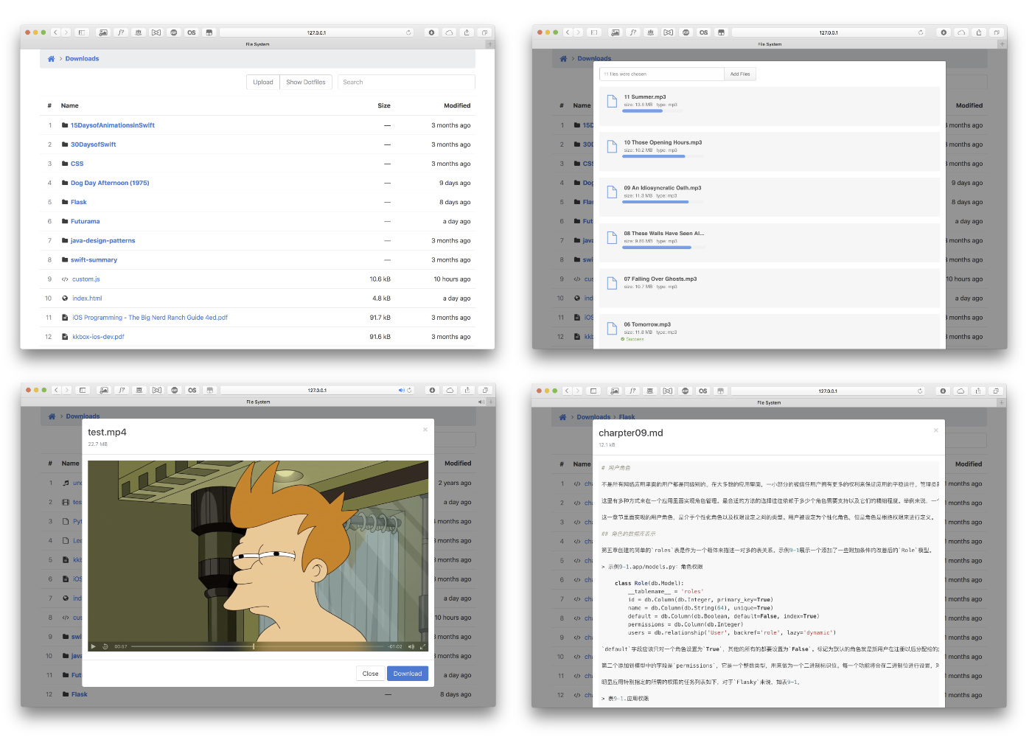The height and width of the screenshot is (737, 1032).
Task: Click the Downloads breadcrumb in the bottom-right window
Action: click(x=593, y=417)
